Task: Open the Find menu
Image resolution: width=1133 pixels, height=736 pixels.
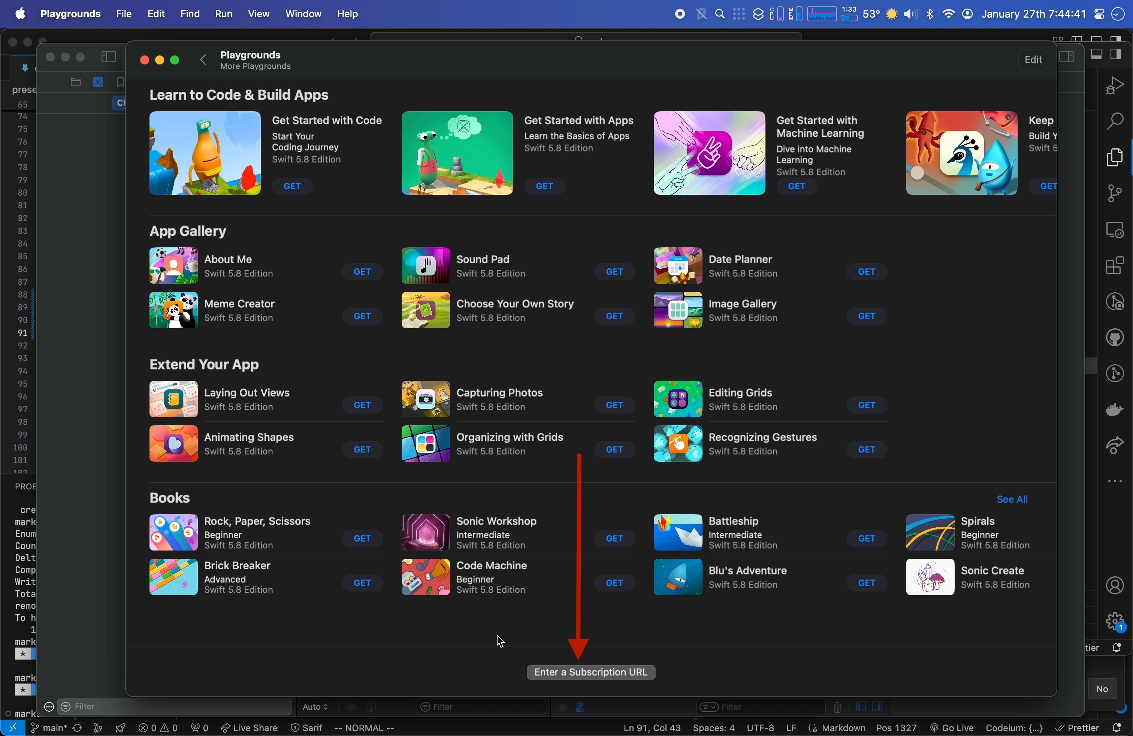Action: 190,14
